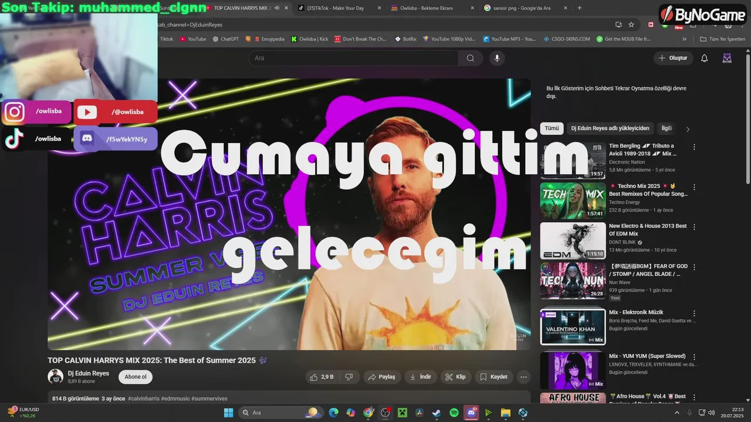
Task: Open Discord from the taskbar
Action: (471, 413)
